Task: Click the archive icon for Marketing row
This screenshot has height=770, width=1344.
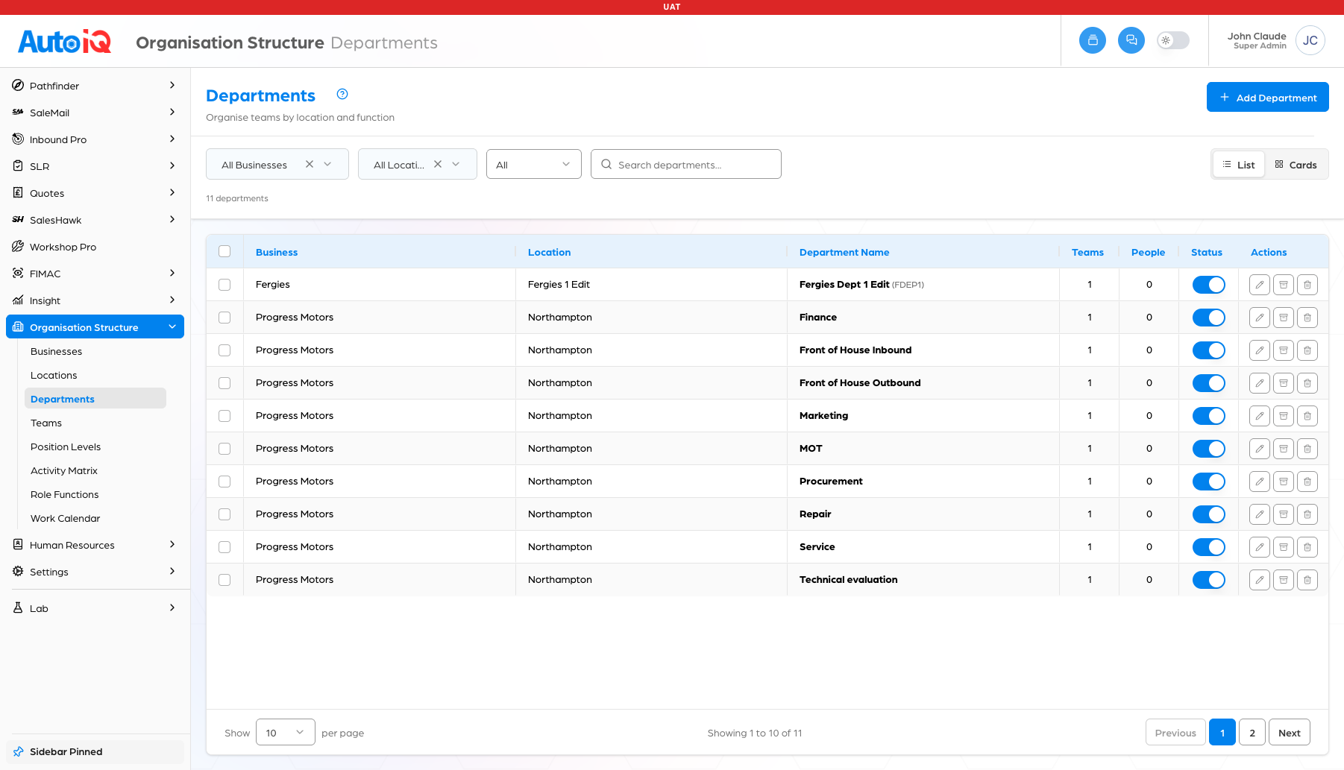Action: click(x=1284, y=416)
